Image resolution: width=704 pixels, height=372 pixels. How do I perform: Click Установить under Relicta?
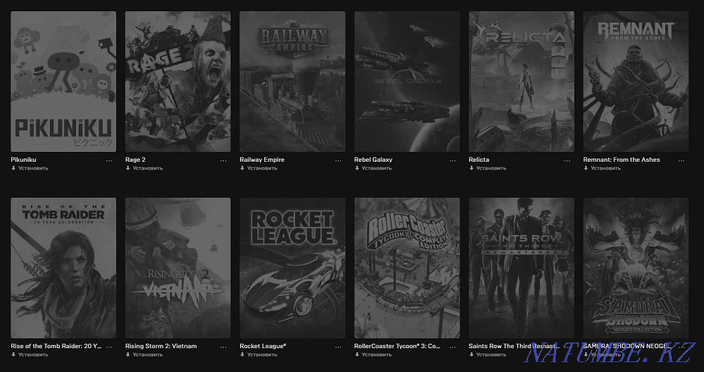[x=488, y=168]
